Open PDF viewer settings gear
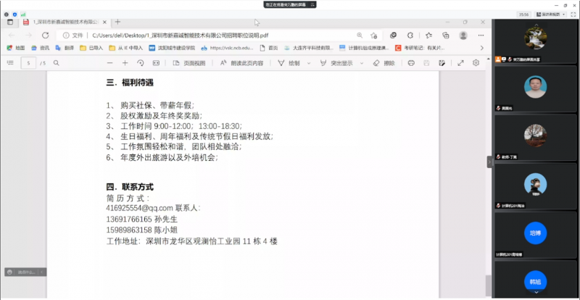The height and width of the screenshot is (300, 580). pos(476,63)
